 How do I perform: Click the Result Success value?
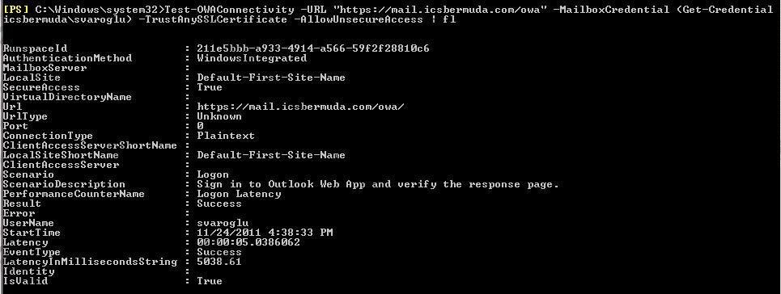click(219, 204)
